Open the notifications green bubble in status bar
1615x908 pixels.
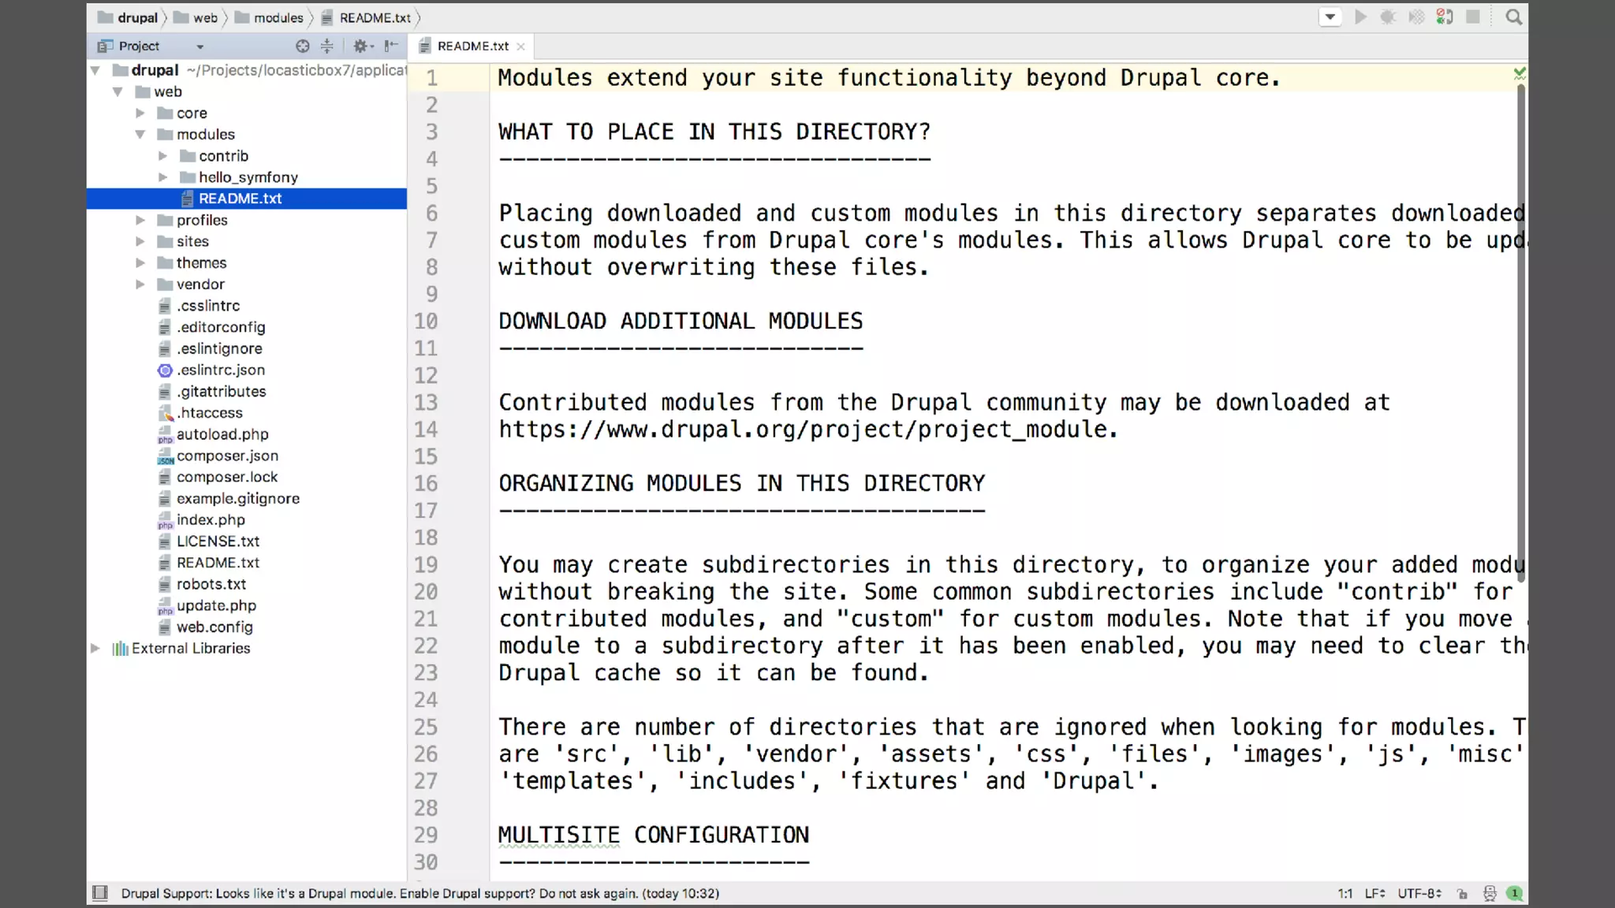[x=1515, y=893]
